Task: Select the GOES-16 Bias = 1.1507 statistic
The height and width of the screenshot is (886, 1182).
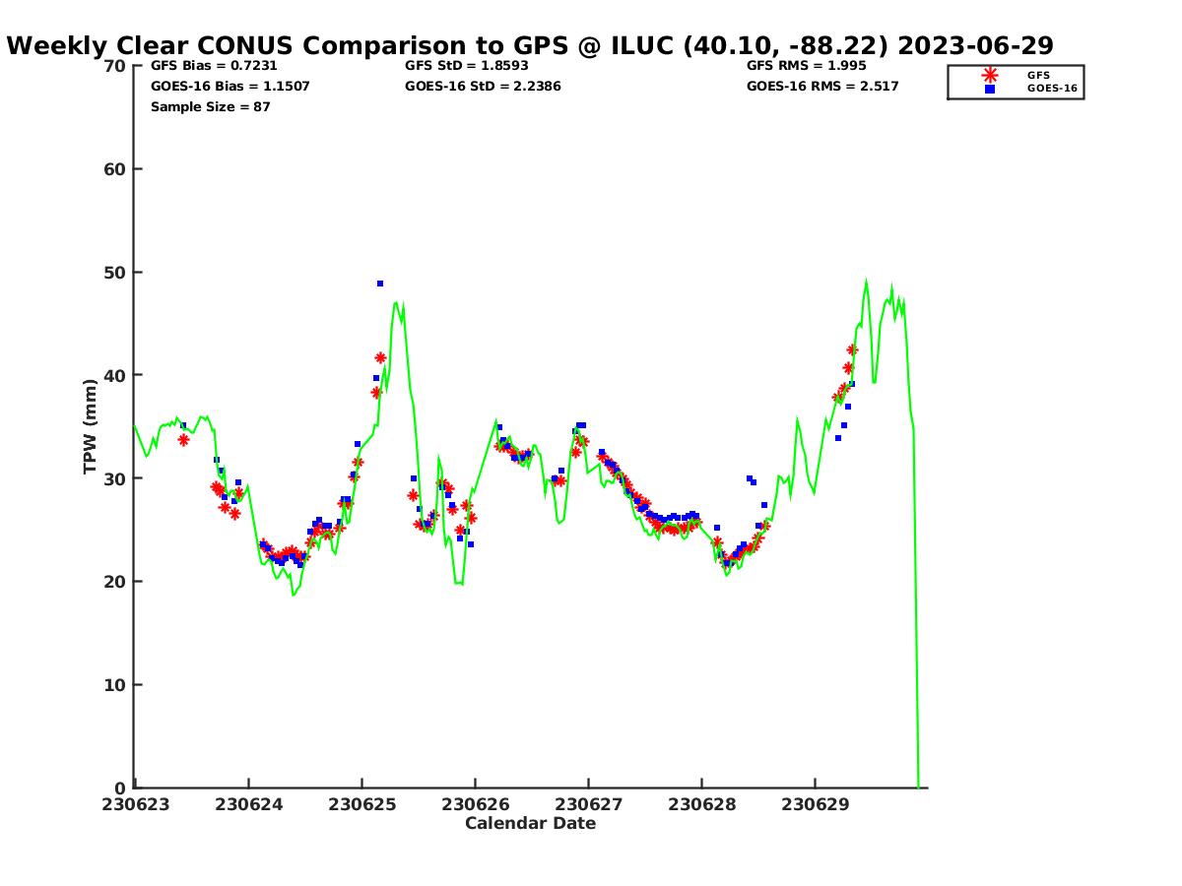Action: (230, 87)
